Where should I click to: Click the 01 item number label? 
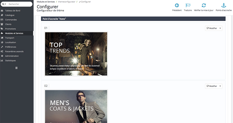46,28
